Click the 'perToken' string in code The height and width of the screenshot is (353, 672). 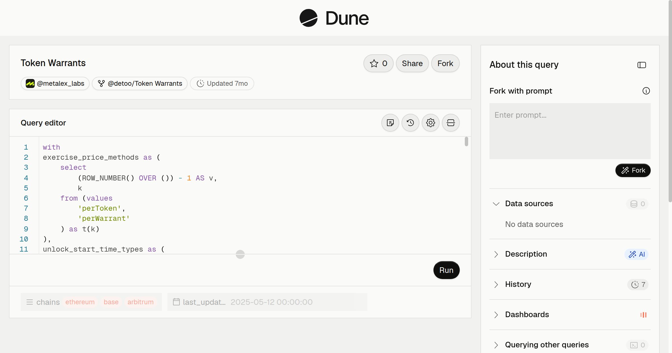[99, 208]
